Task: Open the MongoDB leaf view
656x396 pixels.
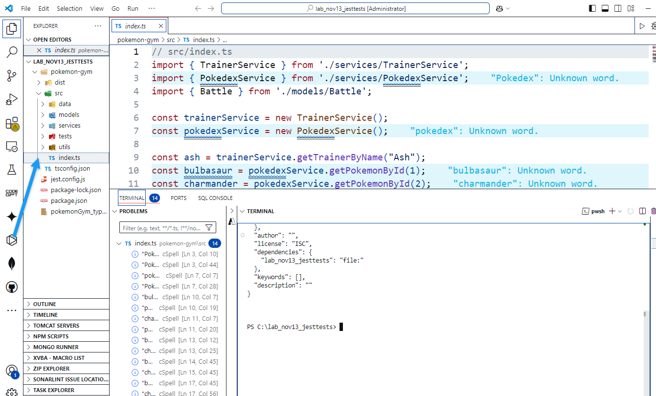Action: point(11,264)
